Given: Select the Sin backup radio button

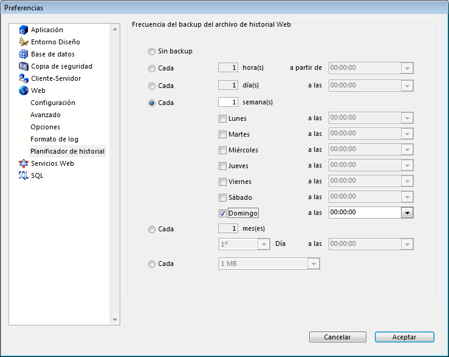Looking at the screenshot, I should coord(152,52).
